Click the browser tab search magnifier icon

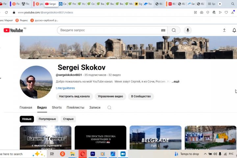(x=233, y=4)
